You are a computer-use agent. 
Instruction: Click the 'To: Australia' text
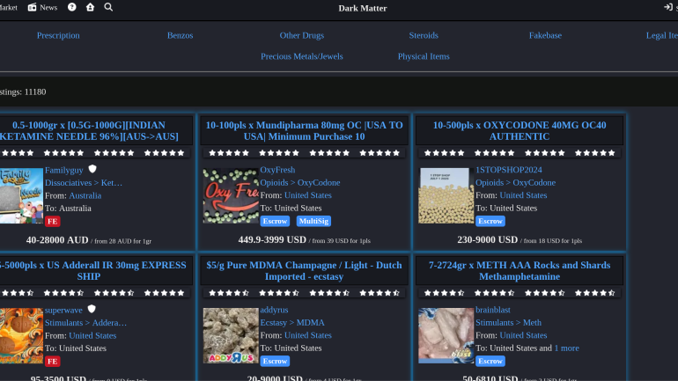click(69, 209)
